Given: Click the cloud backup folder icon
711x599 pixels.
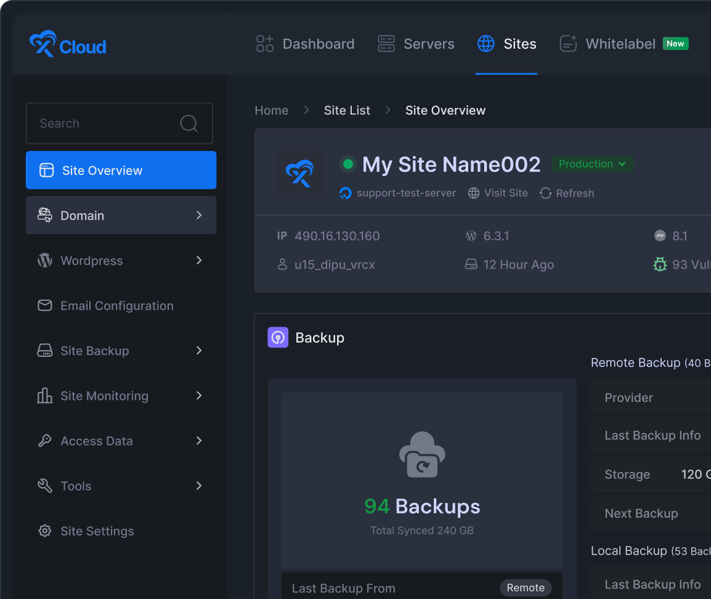Looking at the screenshot, I should point(422,455).
